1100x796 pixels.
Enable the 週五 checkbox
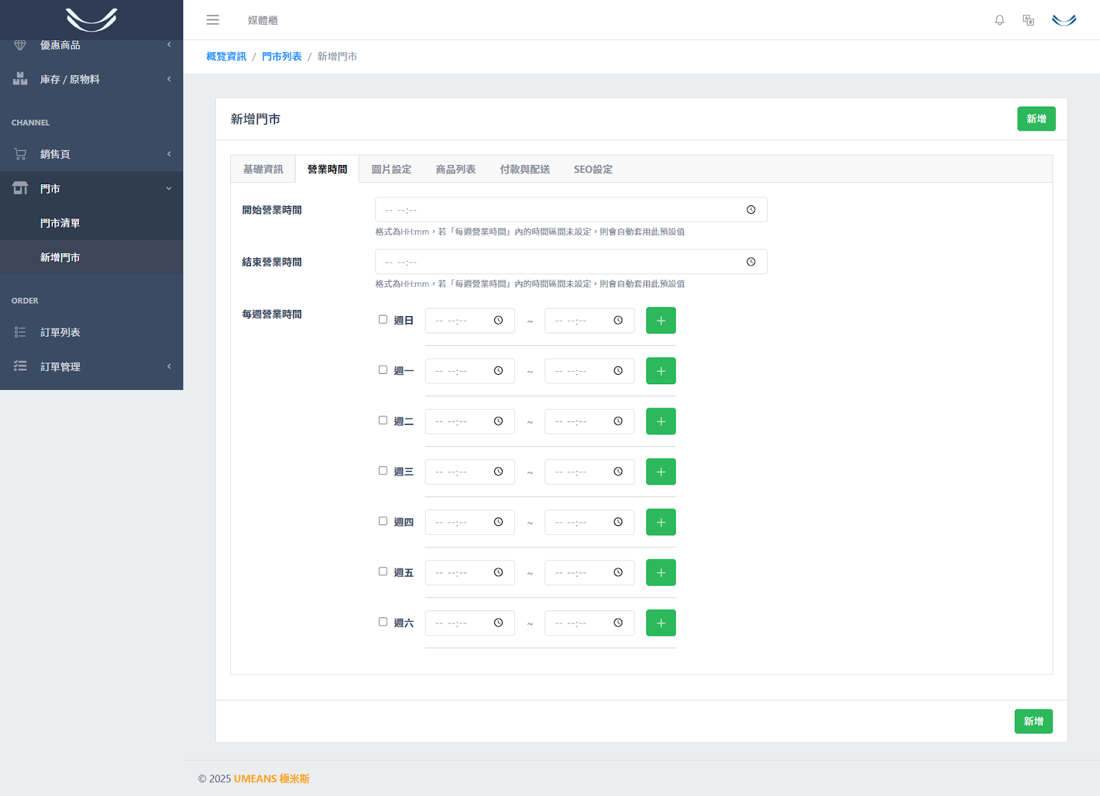(x=383, y=571)
